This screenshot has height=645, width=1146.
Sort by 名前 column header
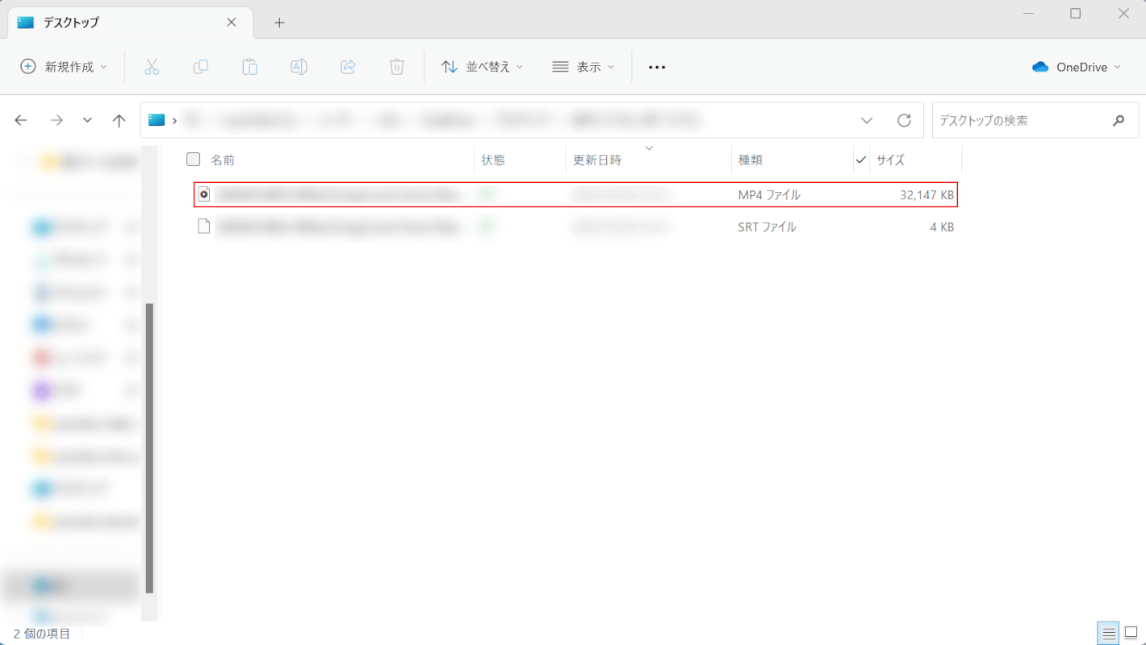click(x=223, y=160)
